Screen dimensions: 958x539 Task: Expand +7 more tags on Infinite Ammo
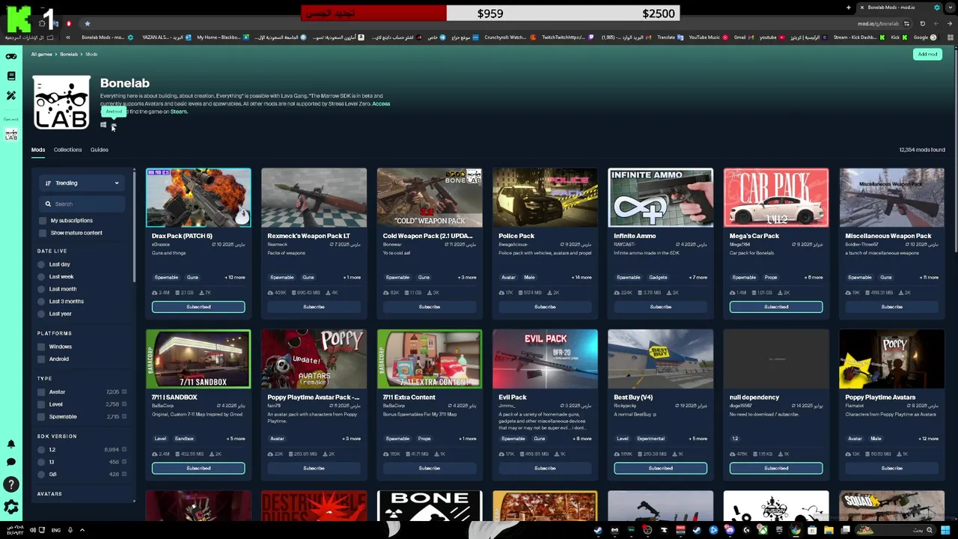[698, 278]
